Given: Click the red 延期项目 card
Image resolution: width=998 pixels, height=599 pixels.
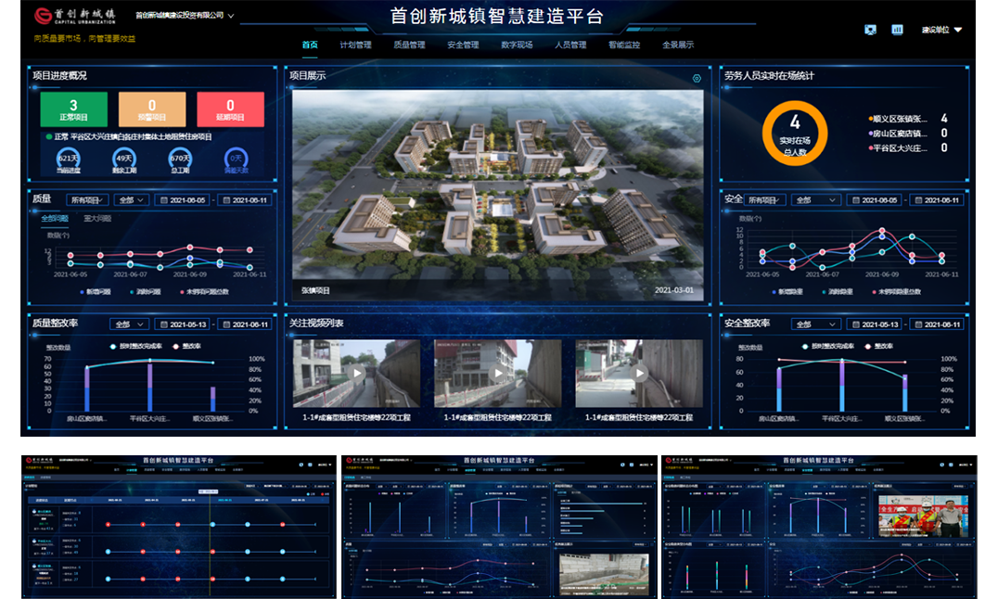Looking at the screenshot, I should click(x=231, y=109).
